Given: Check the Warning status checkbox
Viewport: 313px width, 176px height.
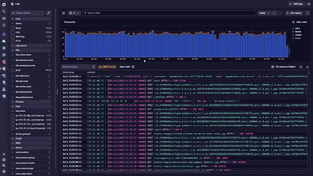Looking at the screenshot, I should pyautogui.click(x=13, y=37).
